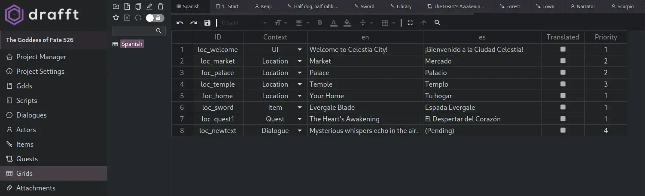Viewport: 645px width, 196px height.
Task: Click the new folder icon
Action: click(116, 6)
